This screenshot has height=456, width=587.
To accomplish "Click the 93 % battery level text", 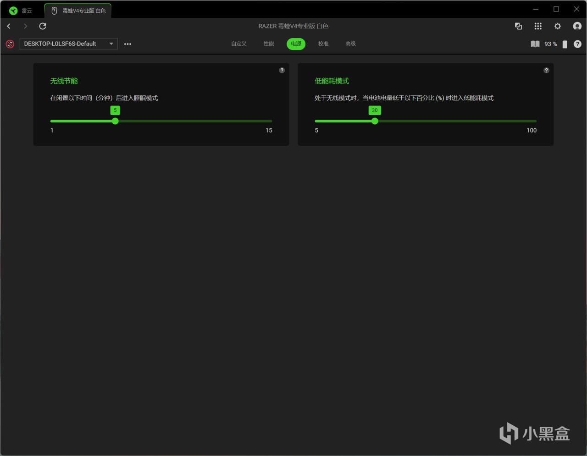I will (x=551, y=44).
